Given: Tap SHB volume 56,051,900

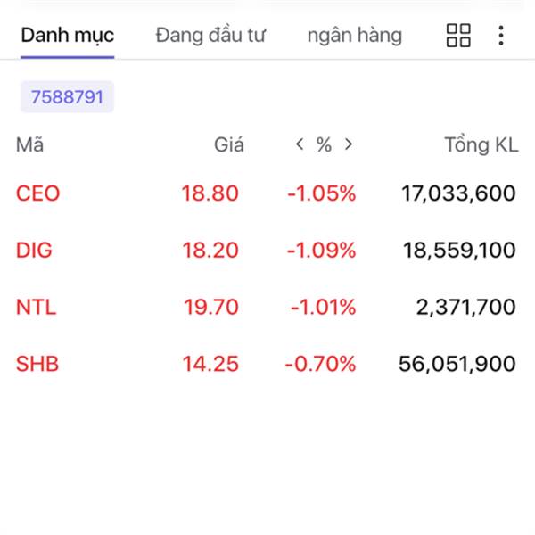Looking at the screenshot, I should pyautogui.click(x=457, y=364).
